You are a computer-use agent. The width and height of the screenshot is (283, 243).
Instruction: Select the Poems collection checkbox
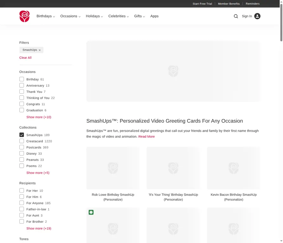(x=22, y=166)
